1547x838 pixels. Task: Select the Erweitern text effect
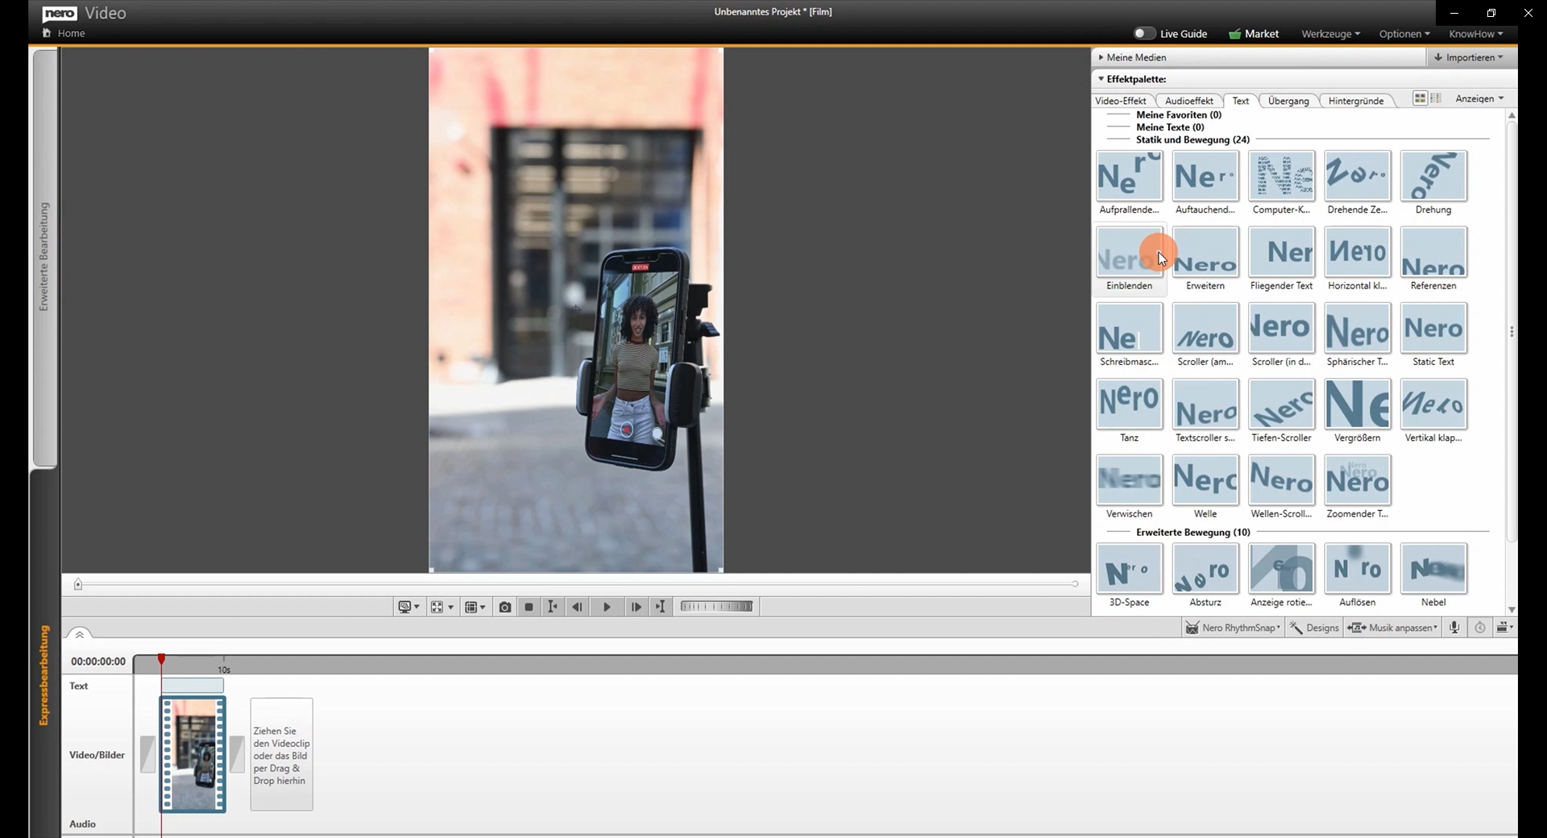tap(1205, 251)
